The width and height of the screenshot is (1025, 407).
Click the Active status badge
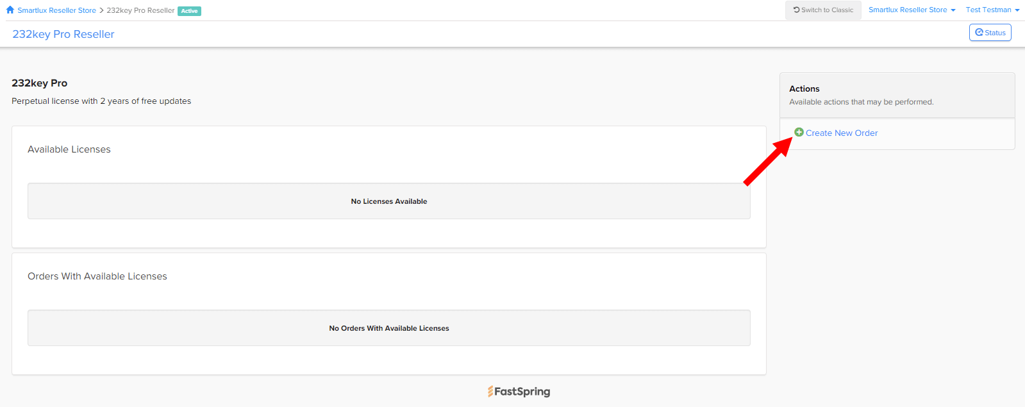click(x=189, y=11)
